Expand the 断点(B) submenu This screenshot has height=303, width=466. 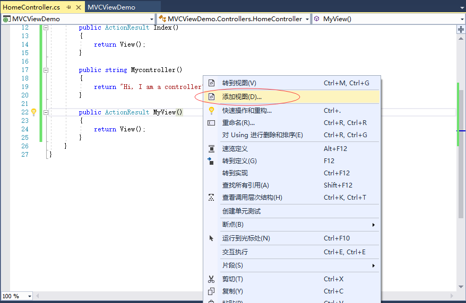tap(373, 225)
